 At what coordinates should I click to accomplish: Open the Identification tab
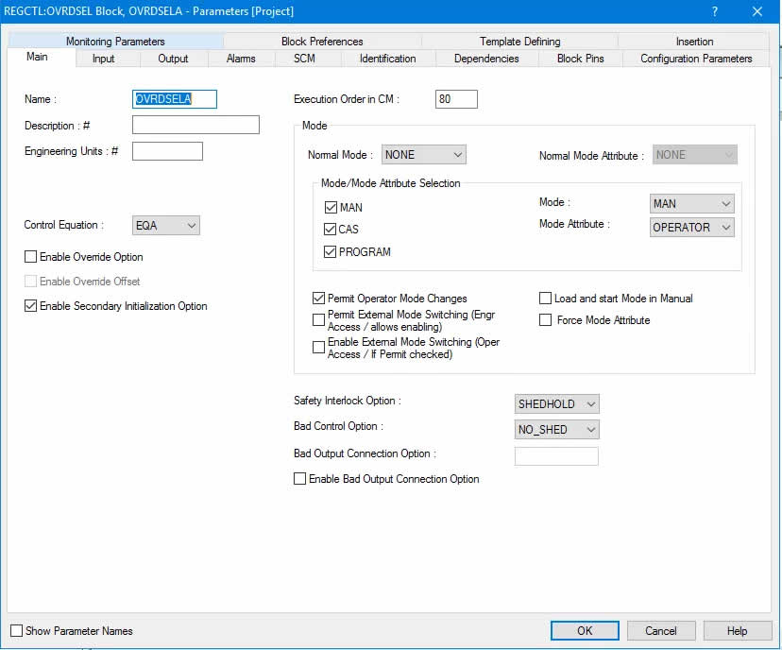[387, 59]
